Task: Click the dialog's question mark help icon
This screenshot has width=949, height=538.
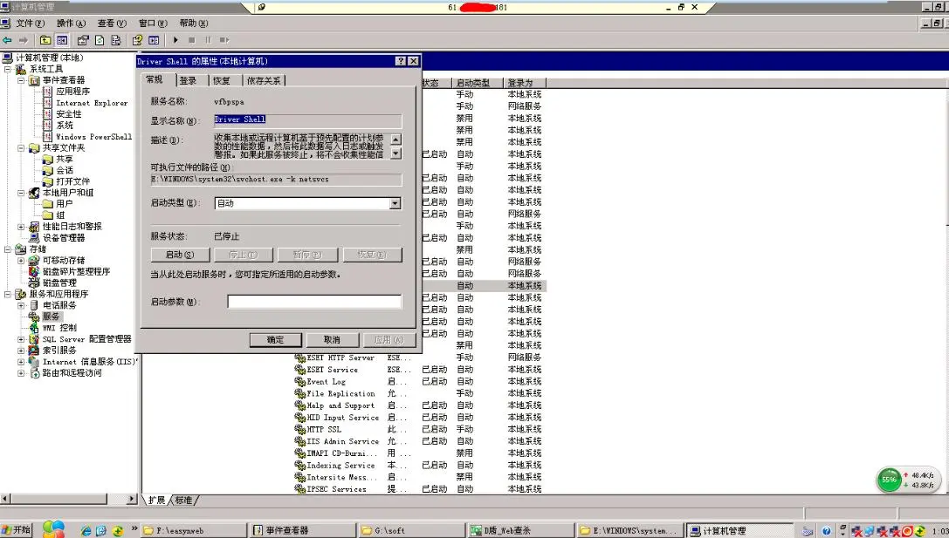Action: click(401, 61)
